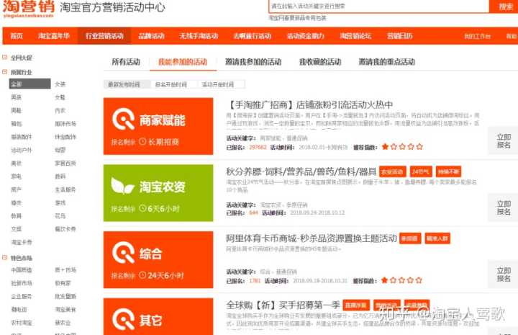The height and width of the screenshot is (335, 518).
Task: Select 行业营销活动 in the navigation bar
Action: click(104, 36)
